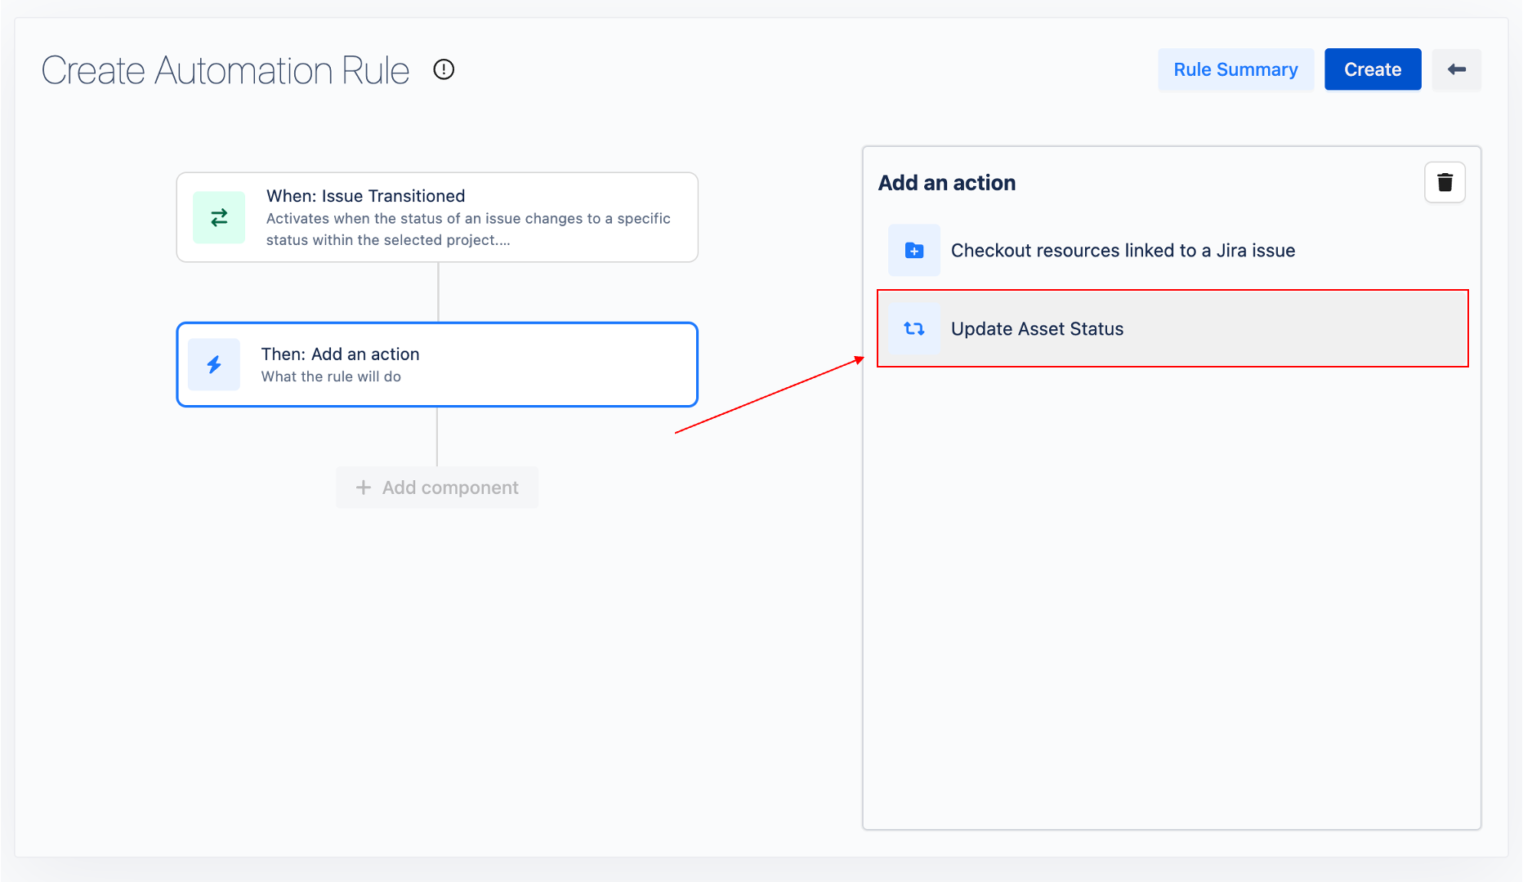This screenshot has width=1523, height=882.
Task: Click the back arrow button
Action: [1456, 69]
